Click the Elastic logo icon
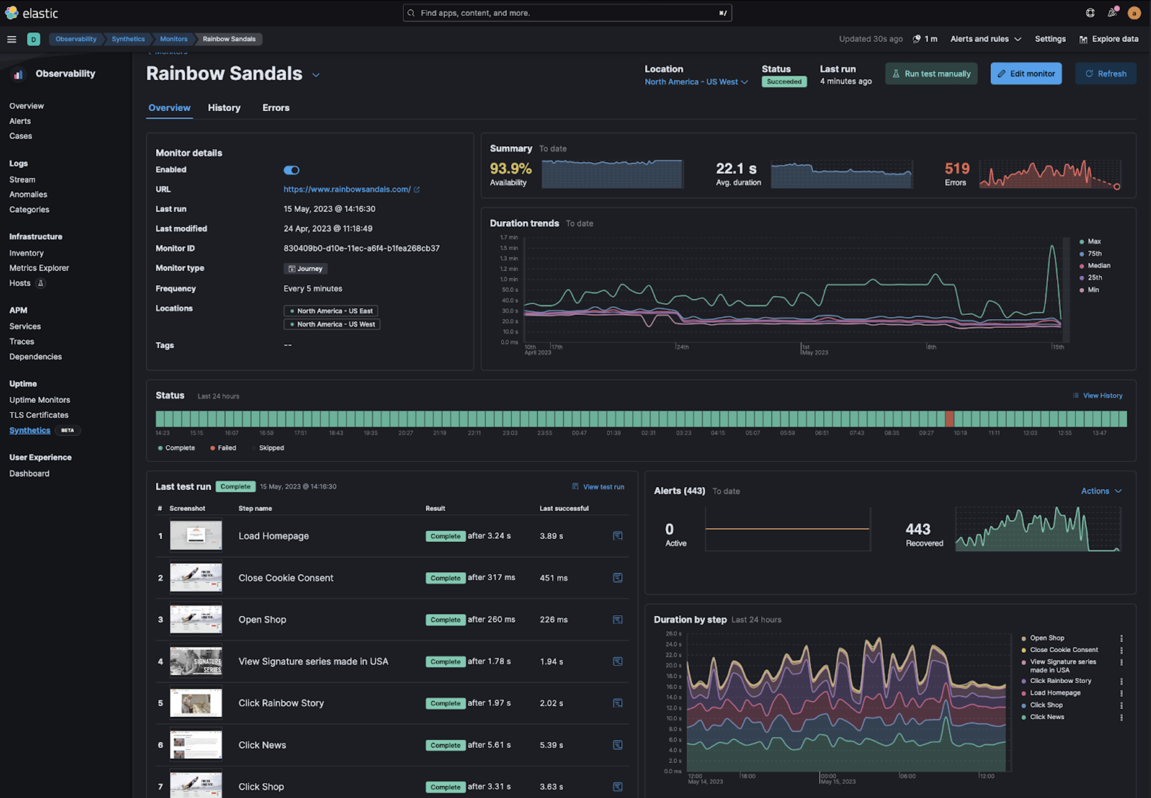The height and width of the screenshot is (798, 1151). point(11,13)
